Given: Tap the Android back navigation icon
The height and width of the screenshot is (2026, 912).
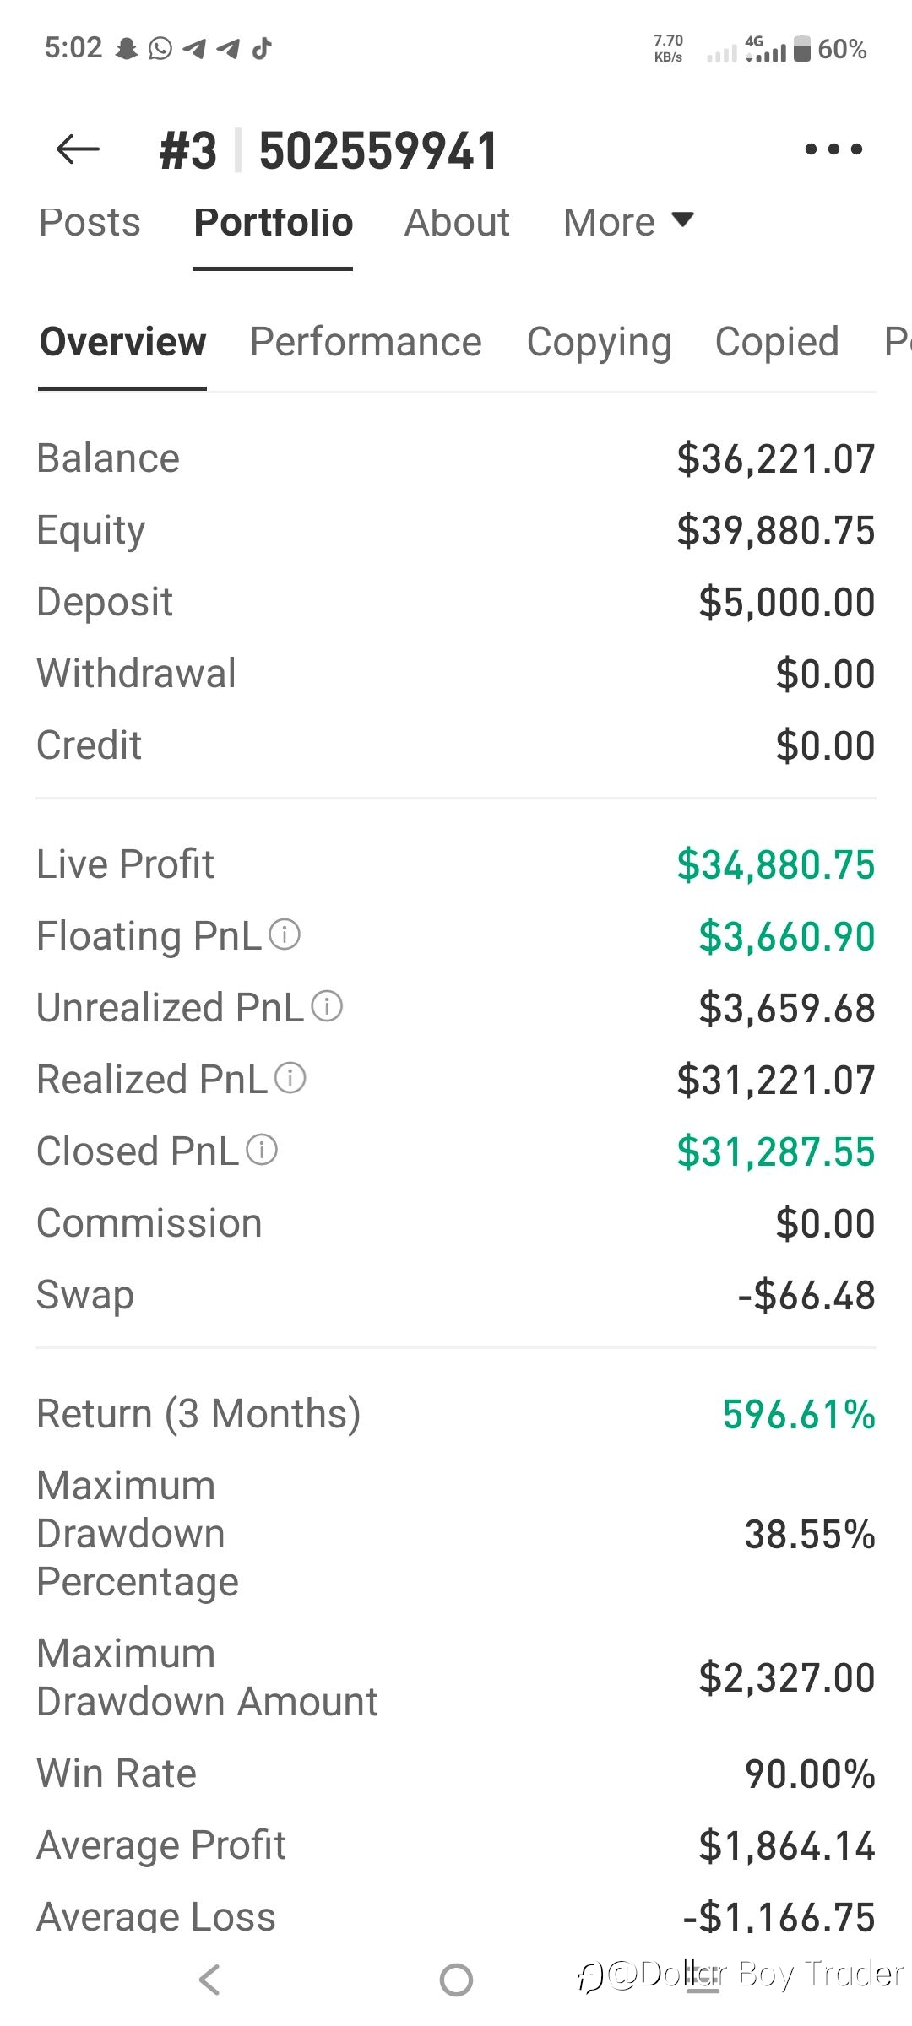Looking at the screenshot, I should (209, 1980).
